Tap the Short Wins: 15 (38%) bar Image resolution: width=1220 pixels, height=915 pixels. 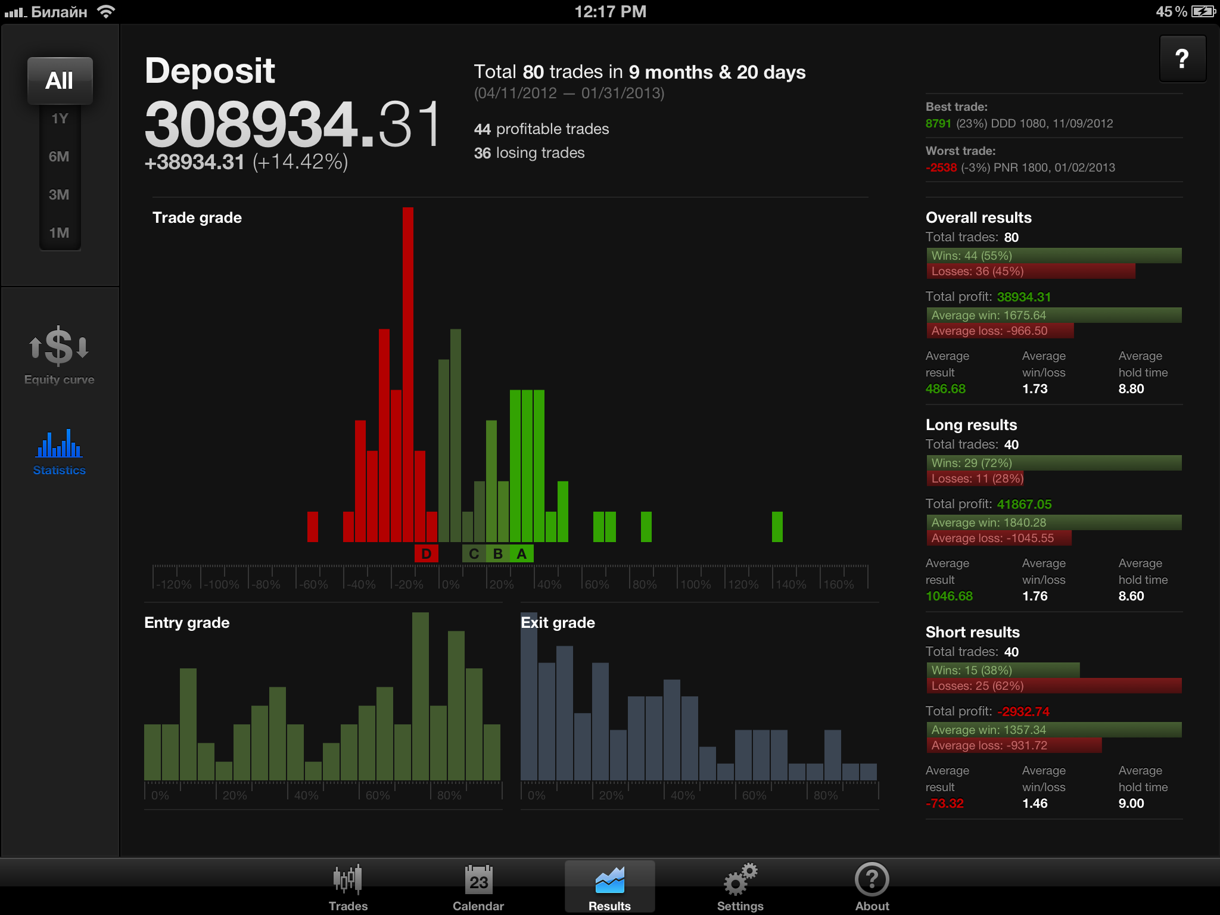(x=1003, y=670)
